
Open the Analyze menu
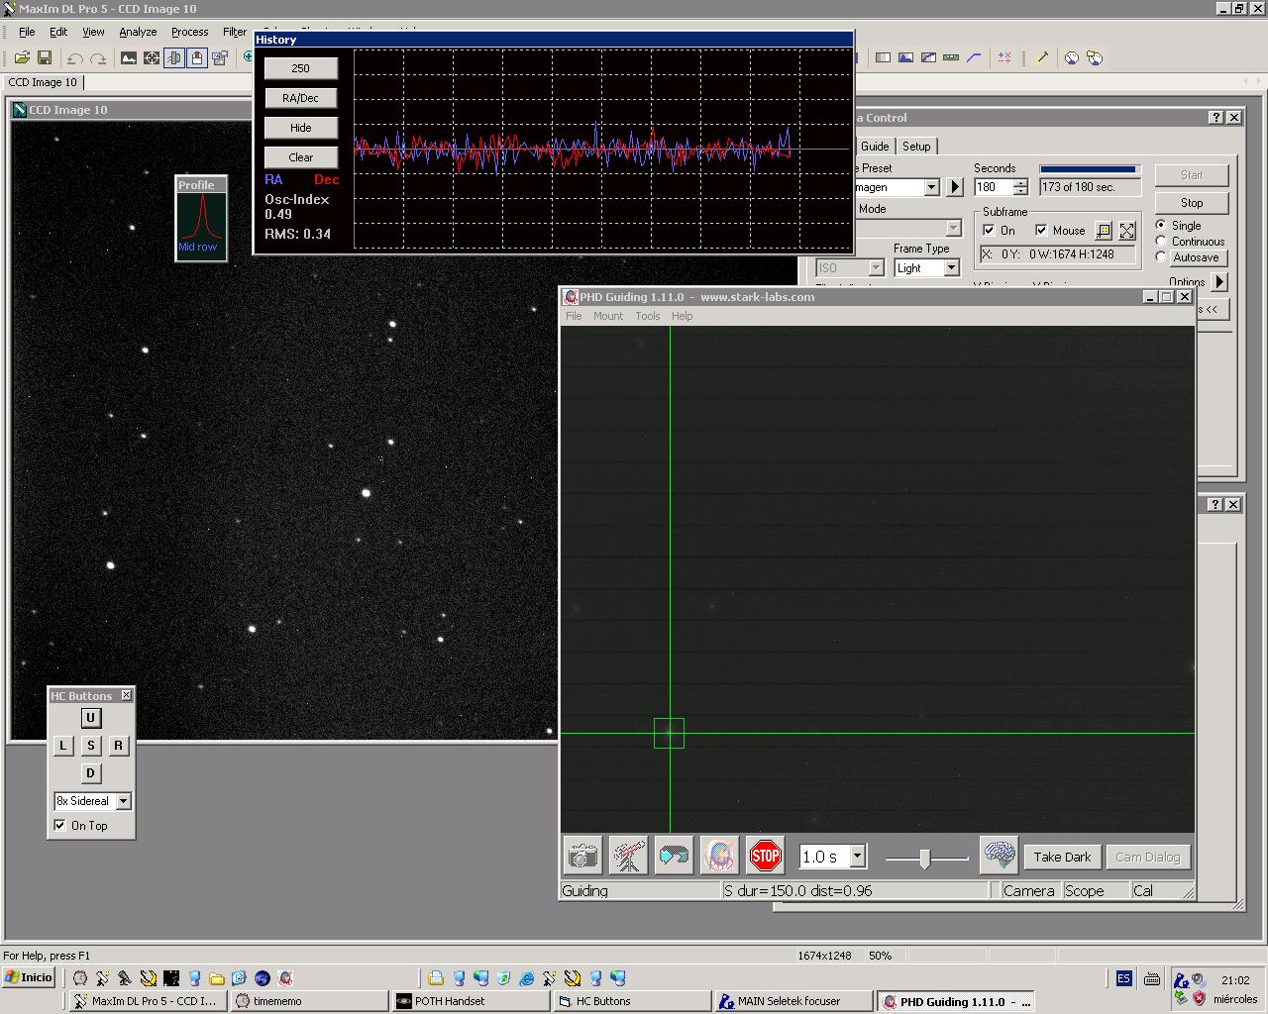(138, 32)
